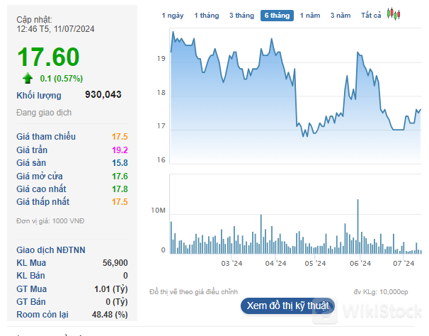Screen dimensions: 429x336
Task: Open Xem đồ thị kỹ thuật button
Action: pyautogui.click(x=287, y=306)
